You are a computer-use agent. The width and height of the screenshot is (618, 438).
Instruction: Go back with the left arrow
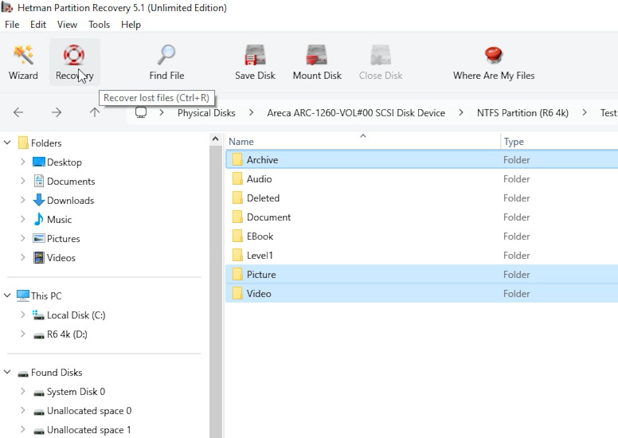pos(18,112)
